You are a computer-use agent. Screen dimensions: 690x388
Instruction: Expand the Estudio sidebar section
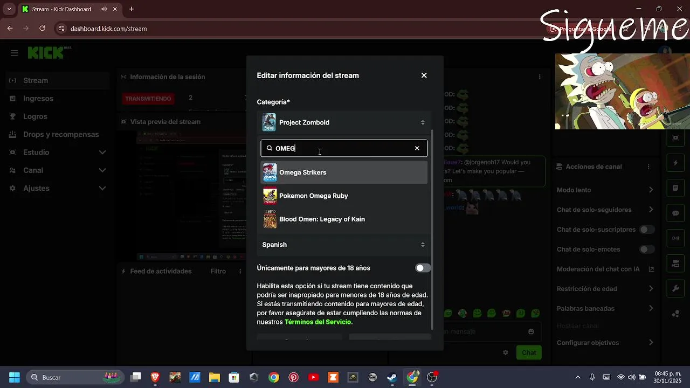coord(57,153)
